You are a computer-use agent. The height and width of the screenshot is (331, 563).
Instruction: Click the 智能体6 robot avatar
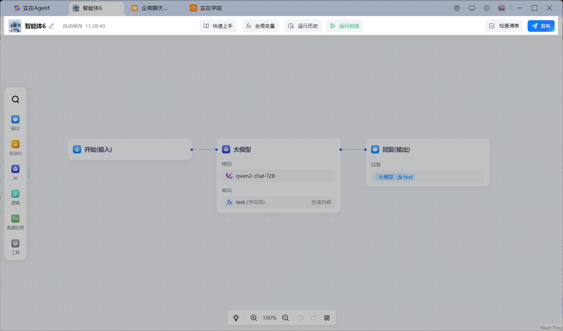[x=15, y=26]
